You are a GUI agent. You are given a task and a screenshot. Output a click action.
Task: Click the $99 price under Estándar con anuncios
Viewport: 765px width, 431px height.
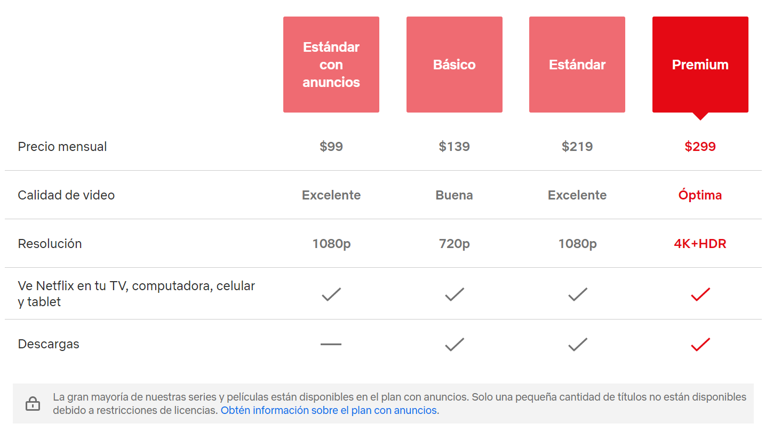(x=331, y=146)
